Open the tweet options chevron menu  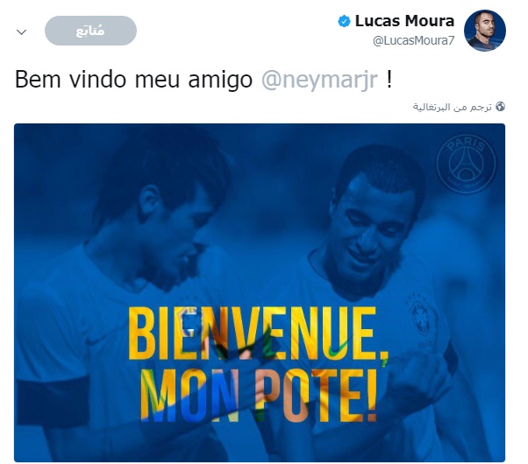[x=22, y=32]
